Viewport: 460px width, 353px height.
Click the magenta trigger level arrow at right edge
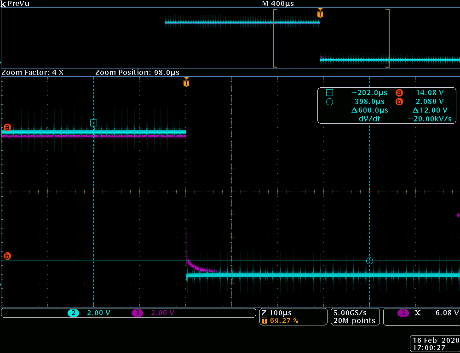(457, 215)
